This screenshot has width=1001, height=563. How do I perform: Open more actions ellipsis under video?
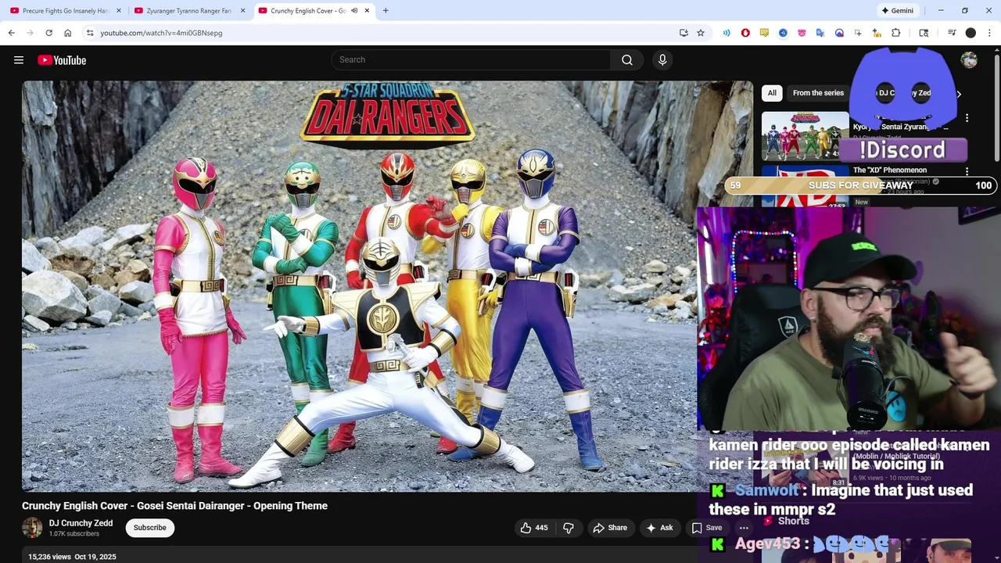[744, 528]
